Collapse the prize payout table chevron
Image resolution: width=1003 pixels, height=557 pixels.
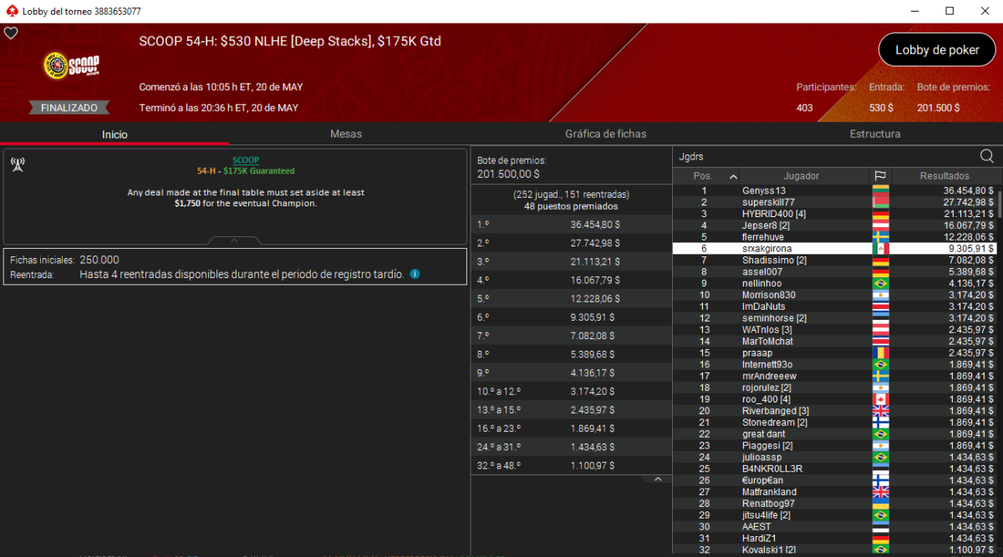(x=658, y=479)
